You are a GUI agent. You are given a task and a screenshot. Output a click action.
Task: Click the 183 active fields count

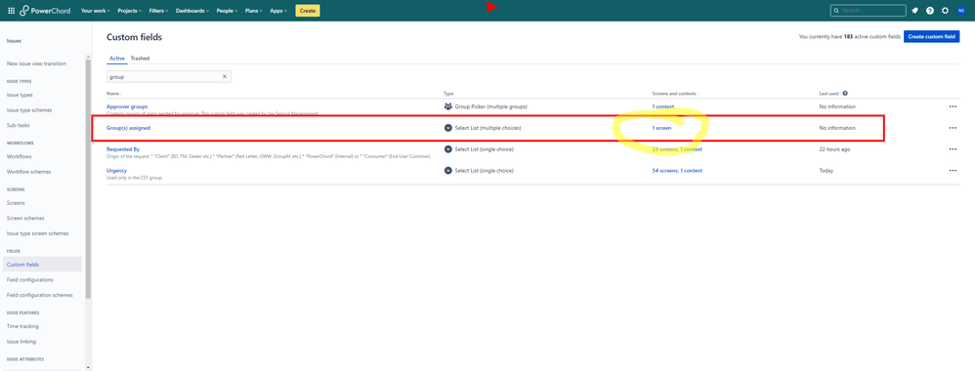[x=848, y=37]
